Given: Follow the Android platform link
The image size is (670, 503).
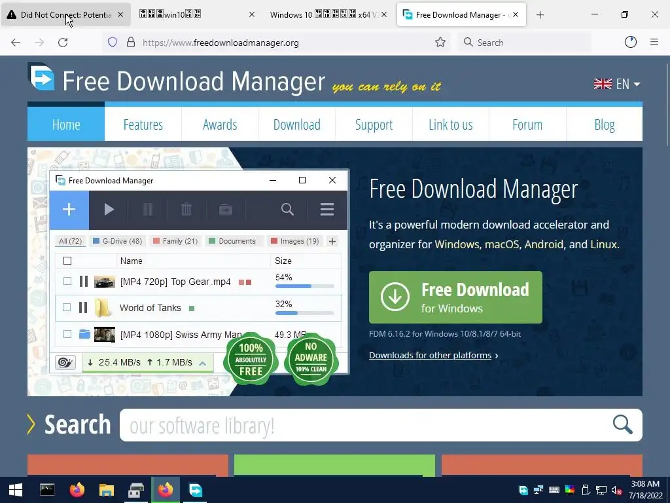Looking at the screenshot, I should pyautogui.click(x=544, y=244).
